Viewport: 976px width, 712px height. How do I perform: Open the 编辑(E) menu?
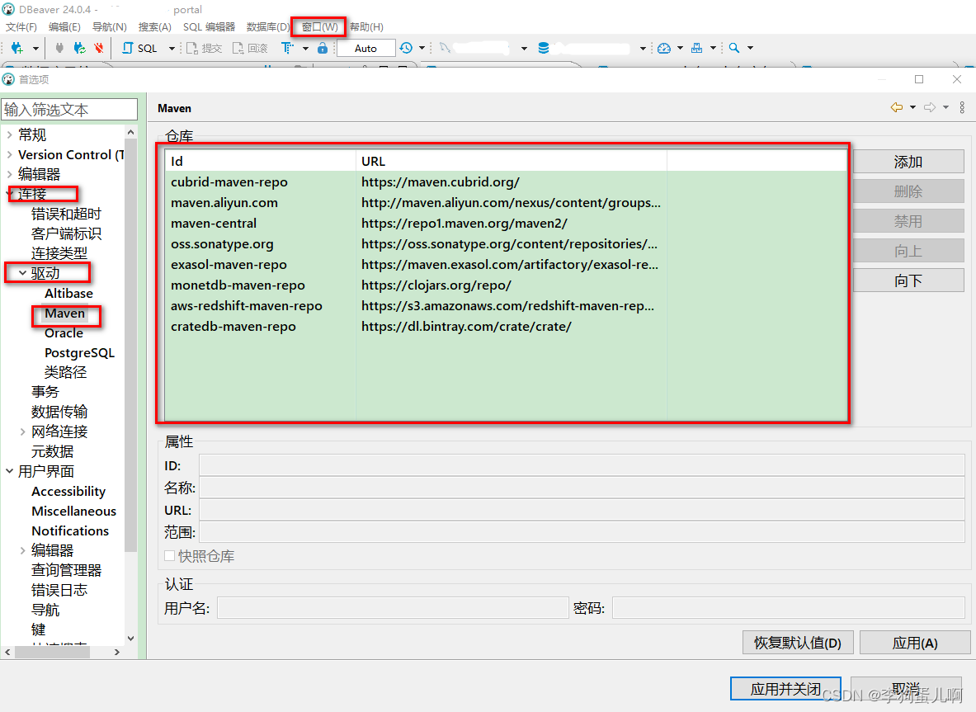coord(64,26)
